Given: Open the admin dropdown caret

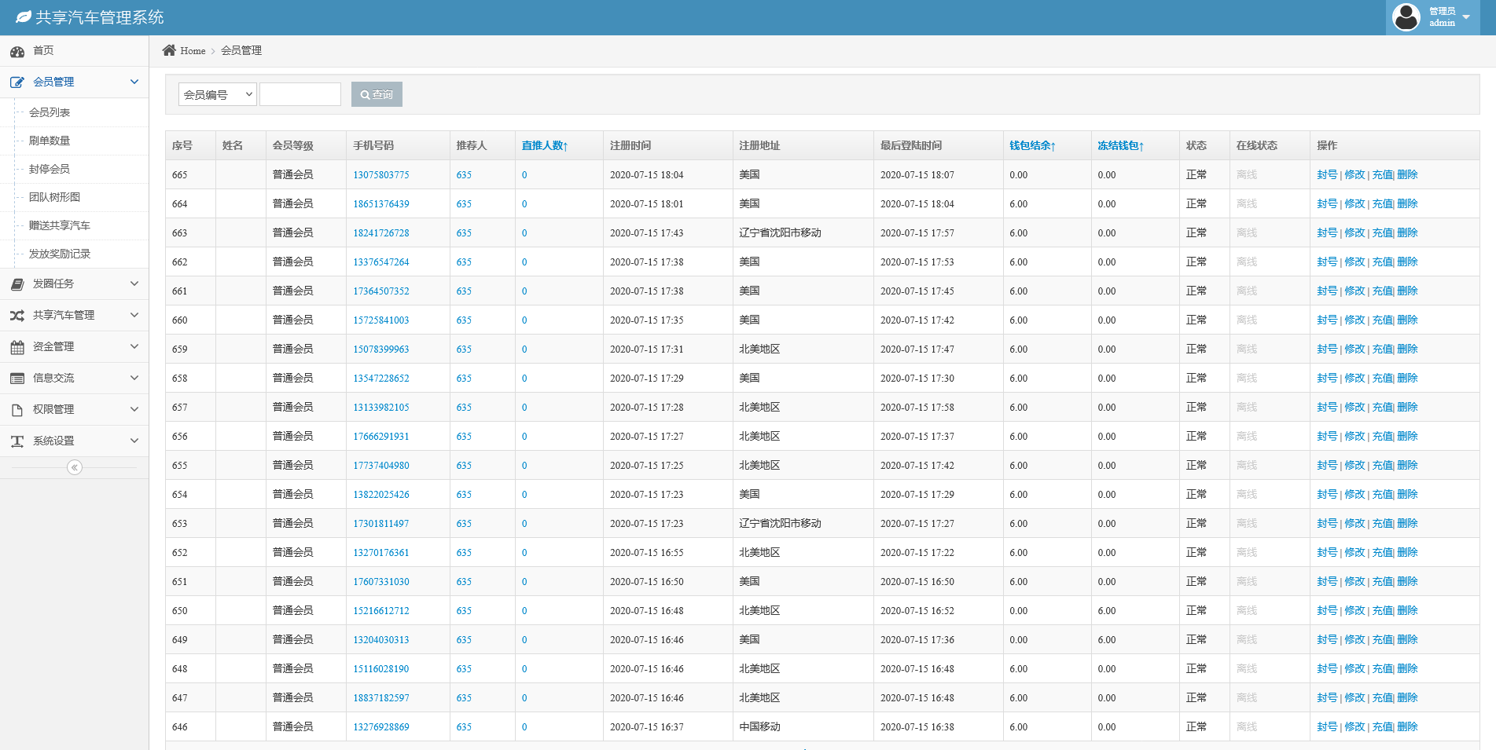Looking at the screenshot, I should 1466,17.
